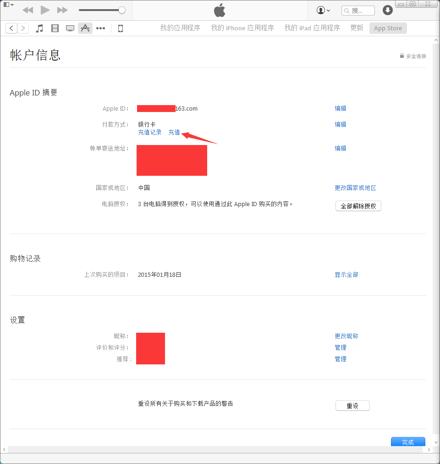
Task: Click the 银行卡 payment method text
Action: coord(147,124)
